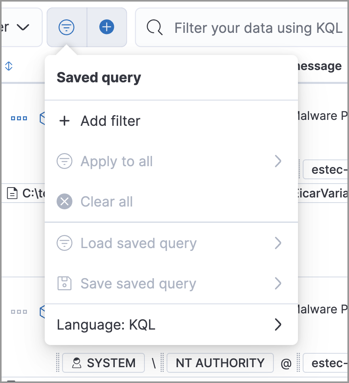Click the magnifying glass search icon

click(155, 27)
